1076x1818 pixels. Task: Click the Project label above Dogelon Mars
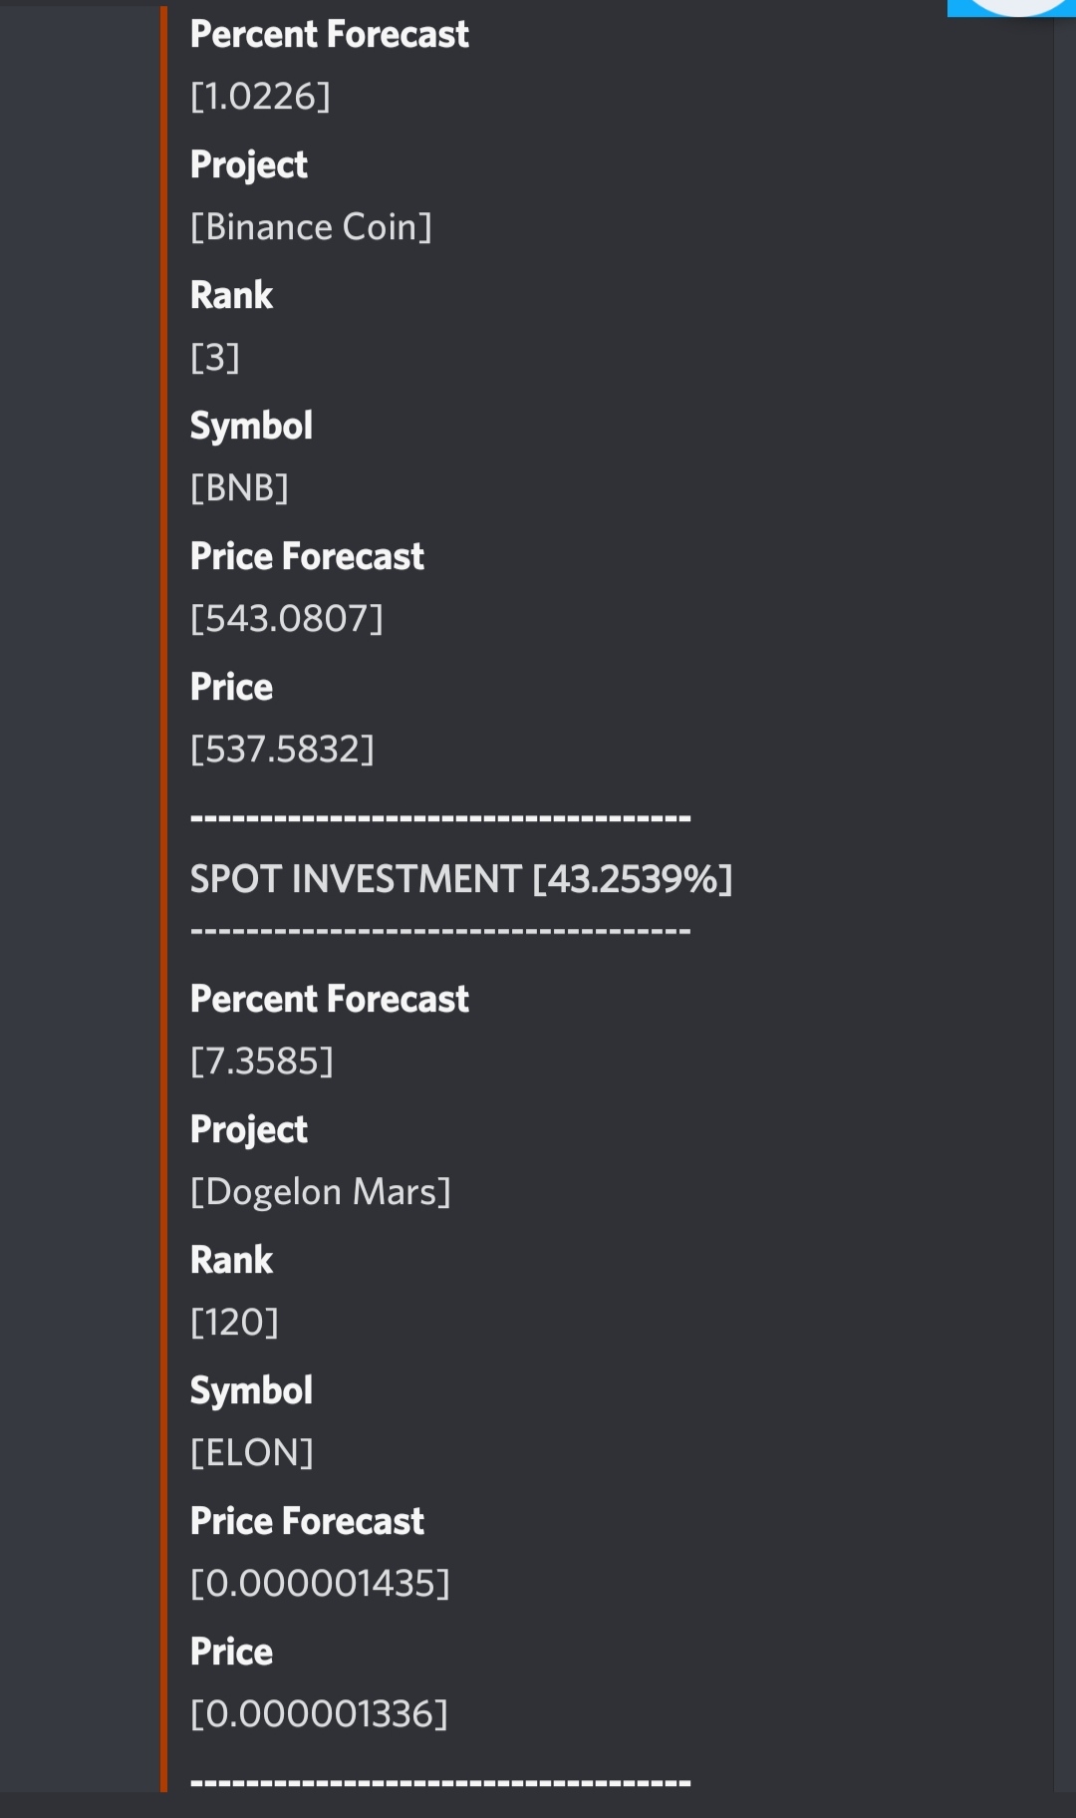click(x=249, y=1129)
